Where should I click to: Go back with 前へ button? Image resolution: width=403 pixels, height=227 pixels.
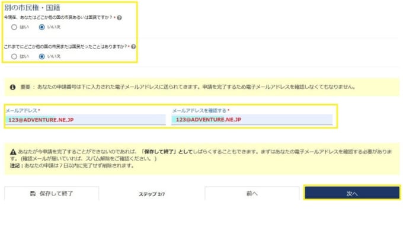click(252, 193)
